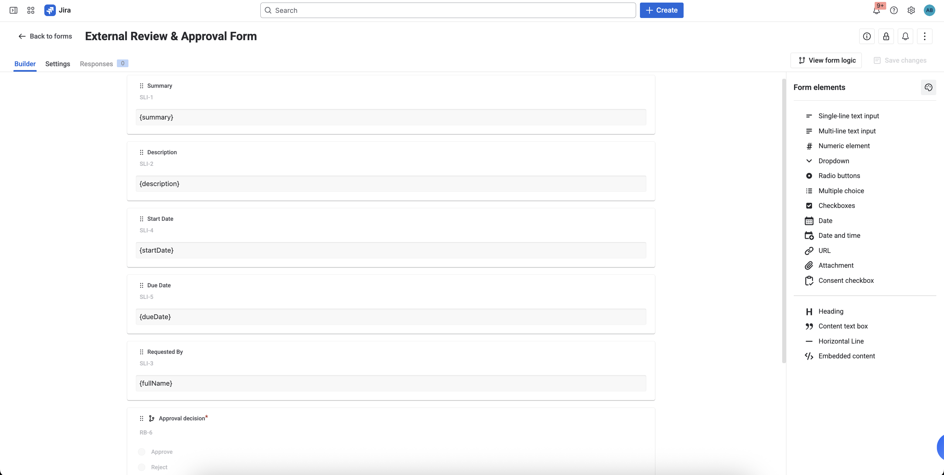Image resolution: width=944 pixels, height=475 pixels.
Task: Open the form theme palette
Action: click(928, 87)
